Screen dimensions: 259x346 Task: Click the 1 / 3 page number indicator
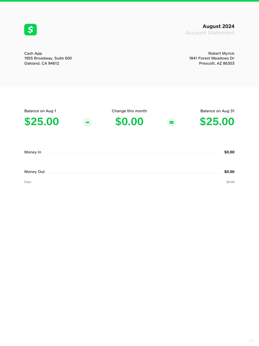251,341
